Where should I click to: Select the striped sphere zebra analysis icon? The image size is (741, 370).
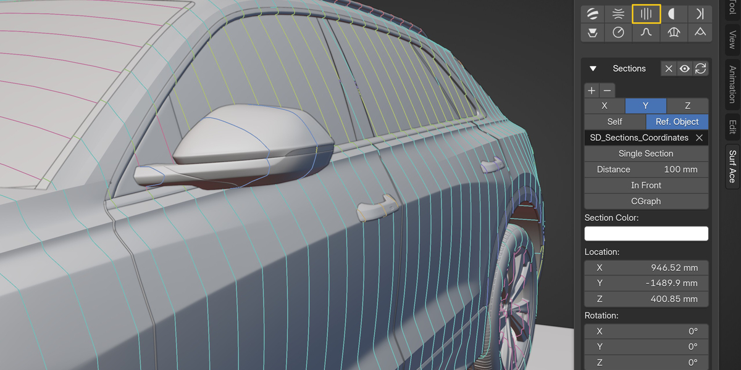click(x=593, y=14)
